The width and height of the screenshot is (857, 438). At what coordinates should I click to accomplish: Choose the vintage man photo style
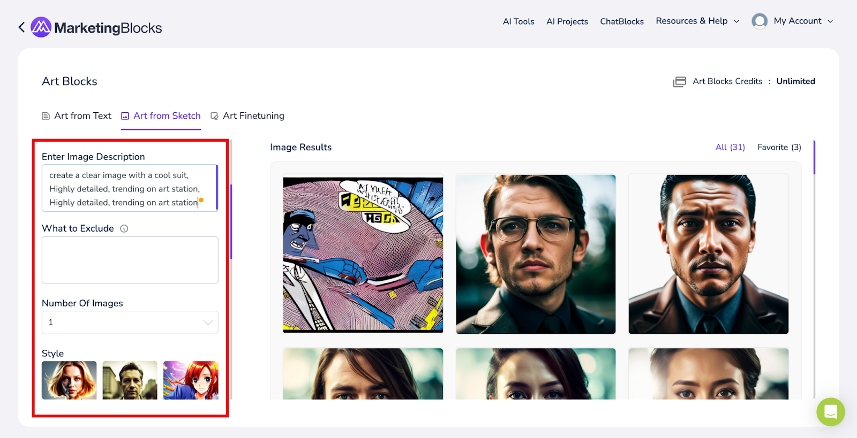coord(130,380)
